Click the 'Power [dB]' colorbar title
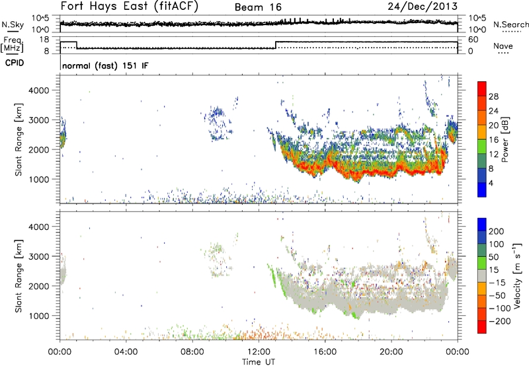The image size is (529, 366). coord(505,139)
